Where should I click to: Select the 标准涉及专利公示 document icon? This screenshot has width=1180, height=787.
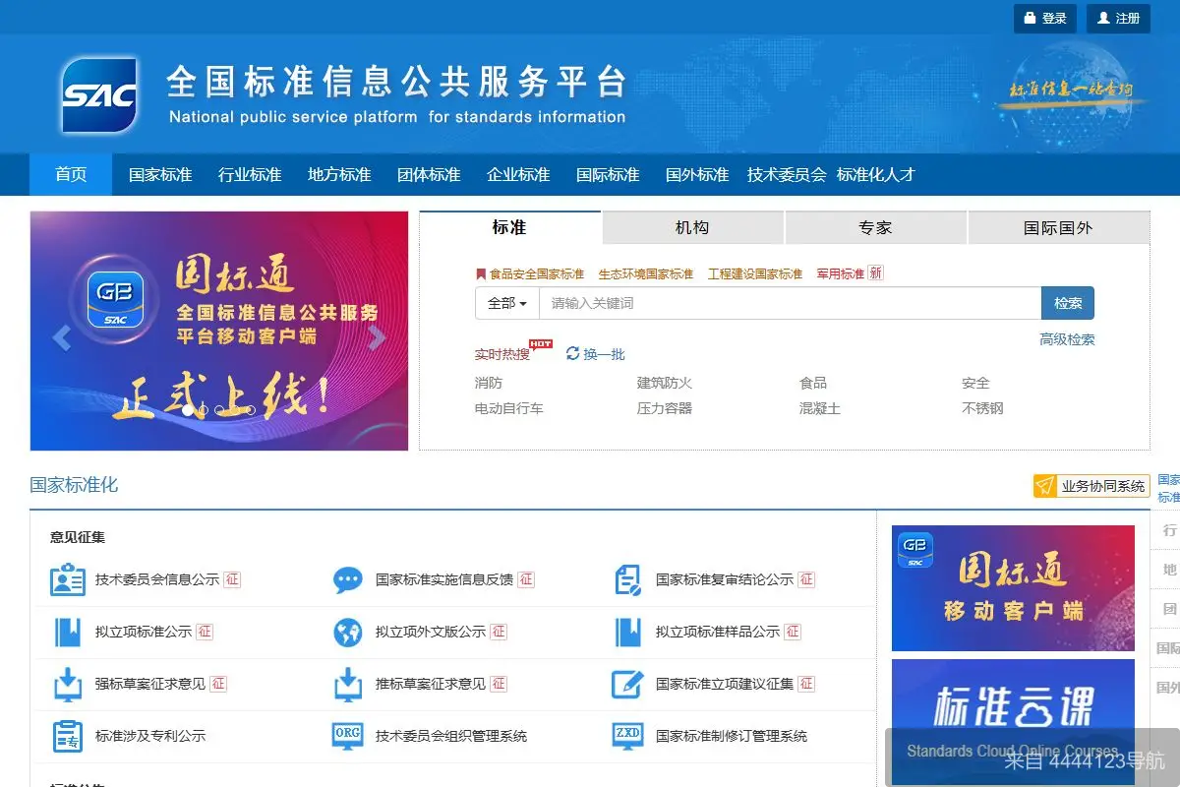[x=66, y=735]
